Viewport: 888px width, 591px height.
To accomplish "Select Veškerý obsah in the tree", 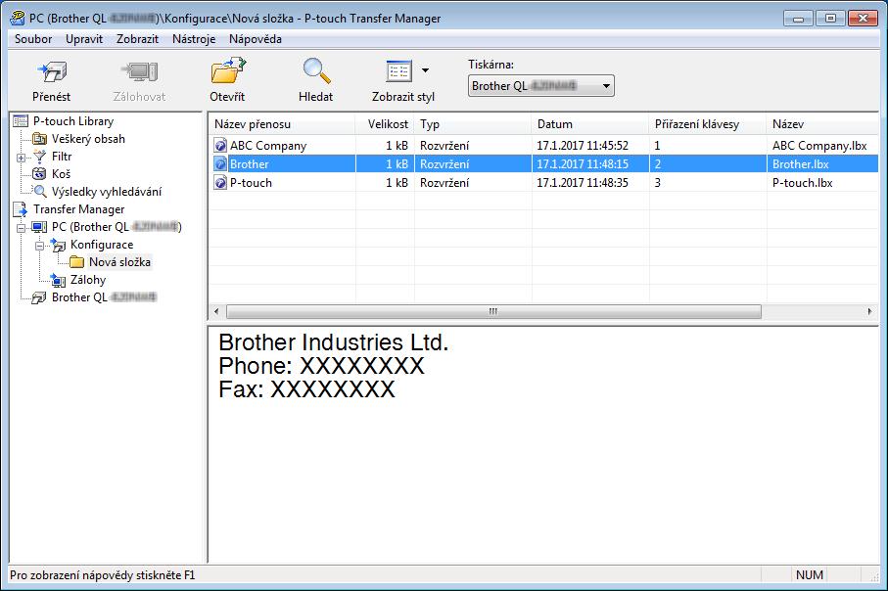I will point(88,139).
